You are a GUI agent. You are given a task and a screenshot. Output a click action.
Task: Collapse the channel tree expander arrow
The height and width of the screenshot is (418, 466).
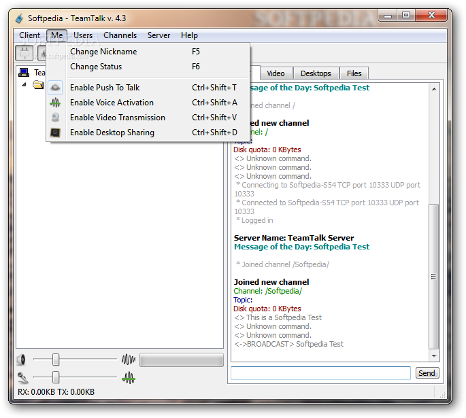point(24,85)
